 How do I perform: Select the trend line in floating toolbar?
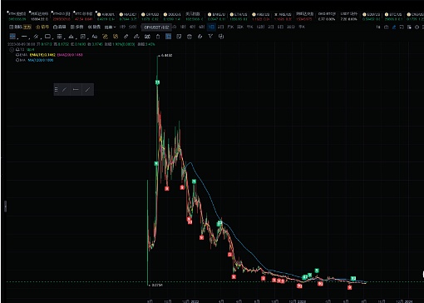coord(64,89)
